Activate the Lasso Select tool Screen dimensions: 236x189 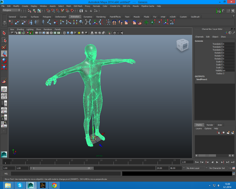(4, 40)
